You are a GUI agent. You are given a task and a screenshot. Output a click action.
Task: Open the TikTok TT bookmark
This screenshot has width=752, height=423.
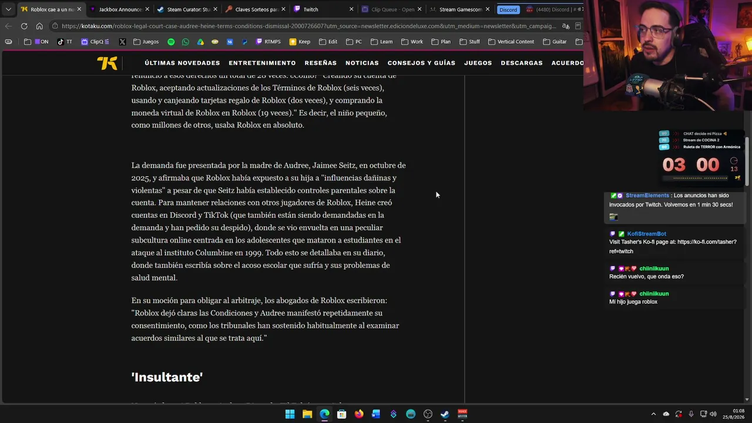(65, 42)
